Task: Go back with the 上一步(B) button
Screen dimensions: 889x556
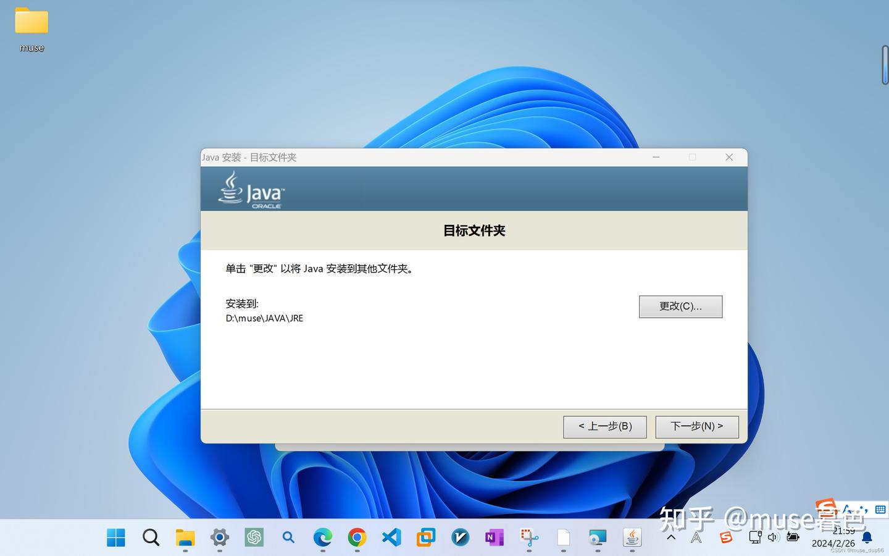Action: click(604, 426)
